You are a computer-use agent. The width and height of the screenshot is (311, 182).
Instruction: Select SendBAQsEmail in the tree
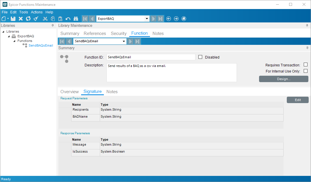click(41, 45)
